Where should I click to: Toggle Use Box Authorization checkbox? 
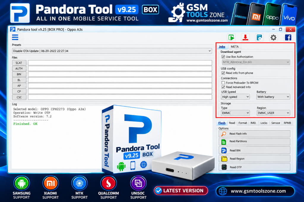(223, 57)
